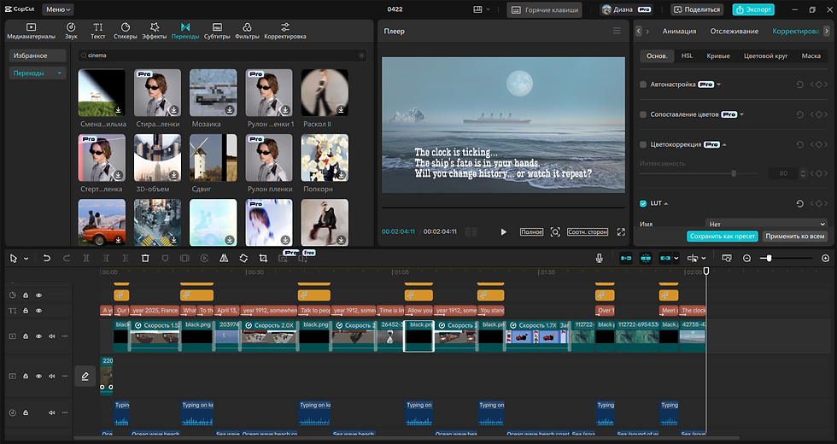Split the clip at the playhead

coord(86,258)
